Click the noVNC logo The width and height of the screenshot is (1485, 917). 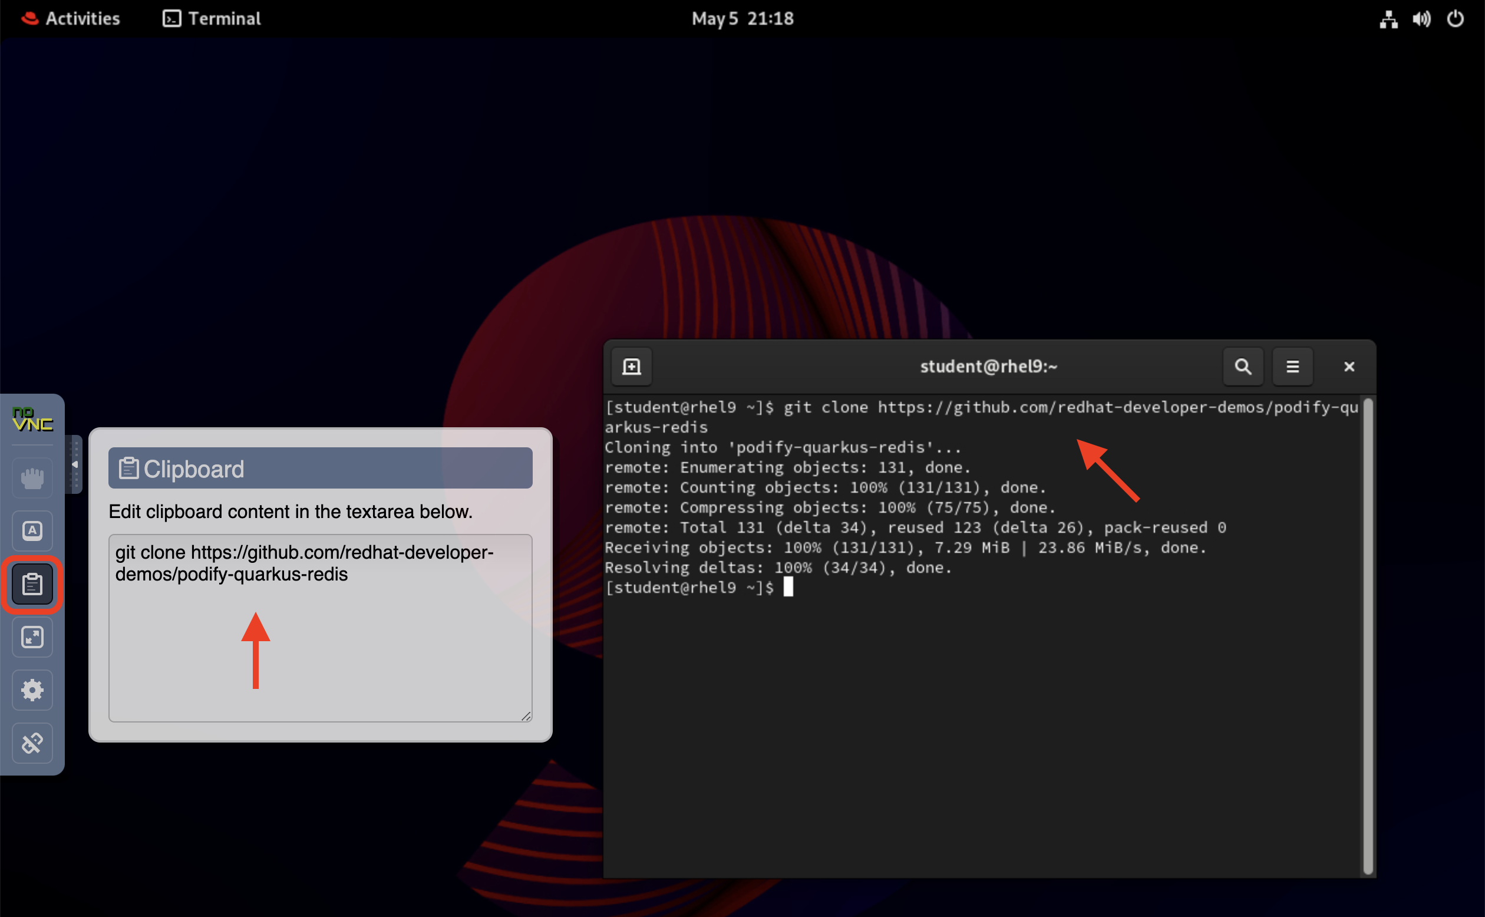(32, 420)
